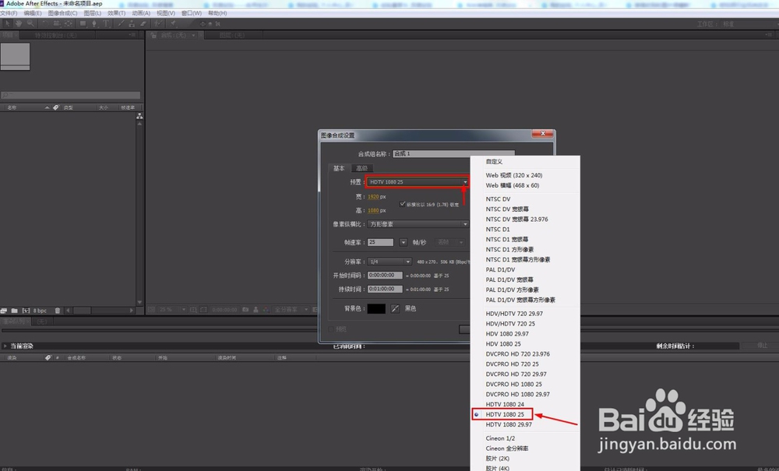Screen dimensions: 779x471
Task: Select the Clone Stamp tool
Action: pos(132,23)
